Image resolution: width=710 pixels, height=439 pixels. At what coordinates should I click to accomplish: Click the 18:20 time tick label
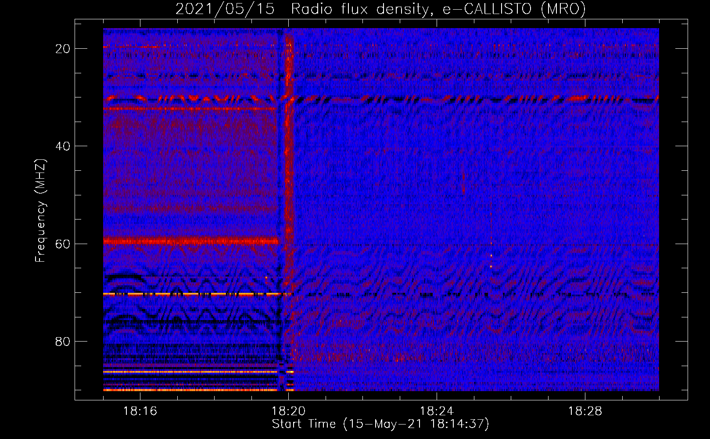288,411
